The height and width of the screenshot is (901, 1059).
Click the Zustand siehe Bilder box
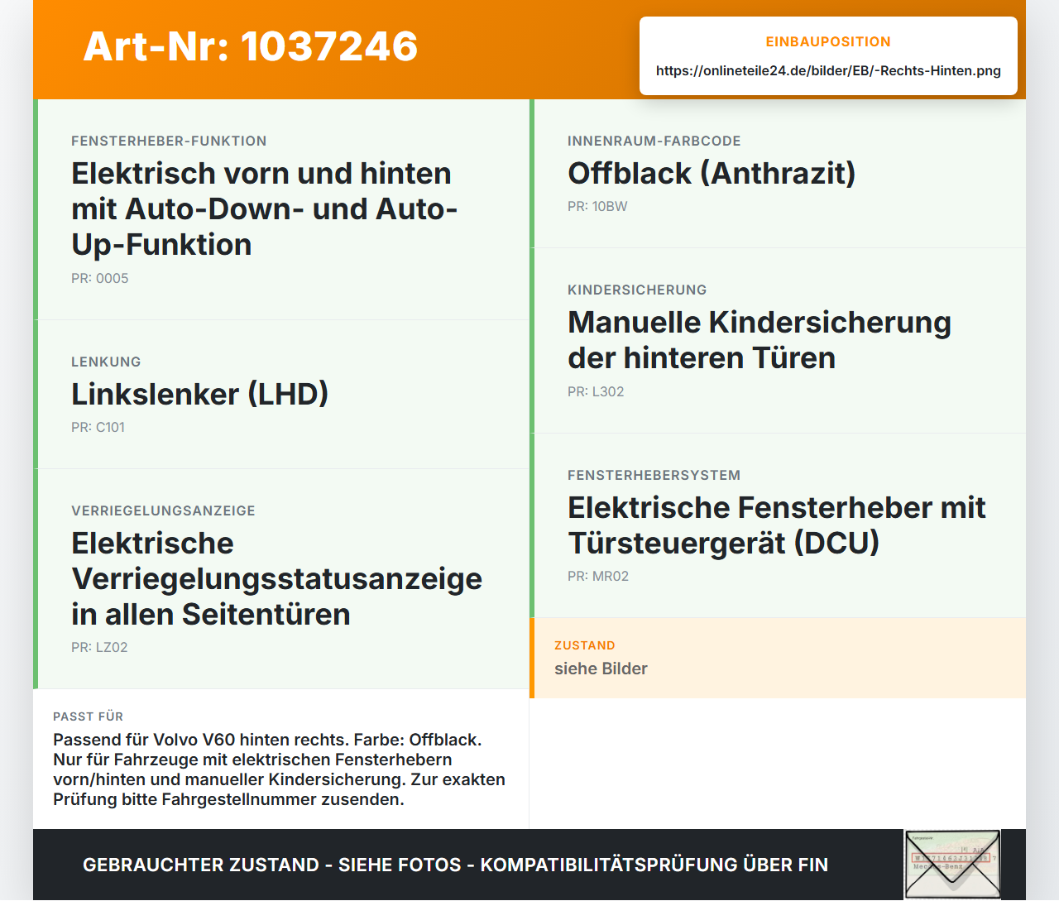[778, 658]
